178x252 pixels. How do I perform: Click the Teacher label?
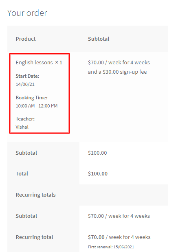click(x=25, y=119)
